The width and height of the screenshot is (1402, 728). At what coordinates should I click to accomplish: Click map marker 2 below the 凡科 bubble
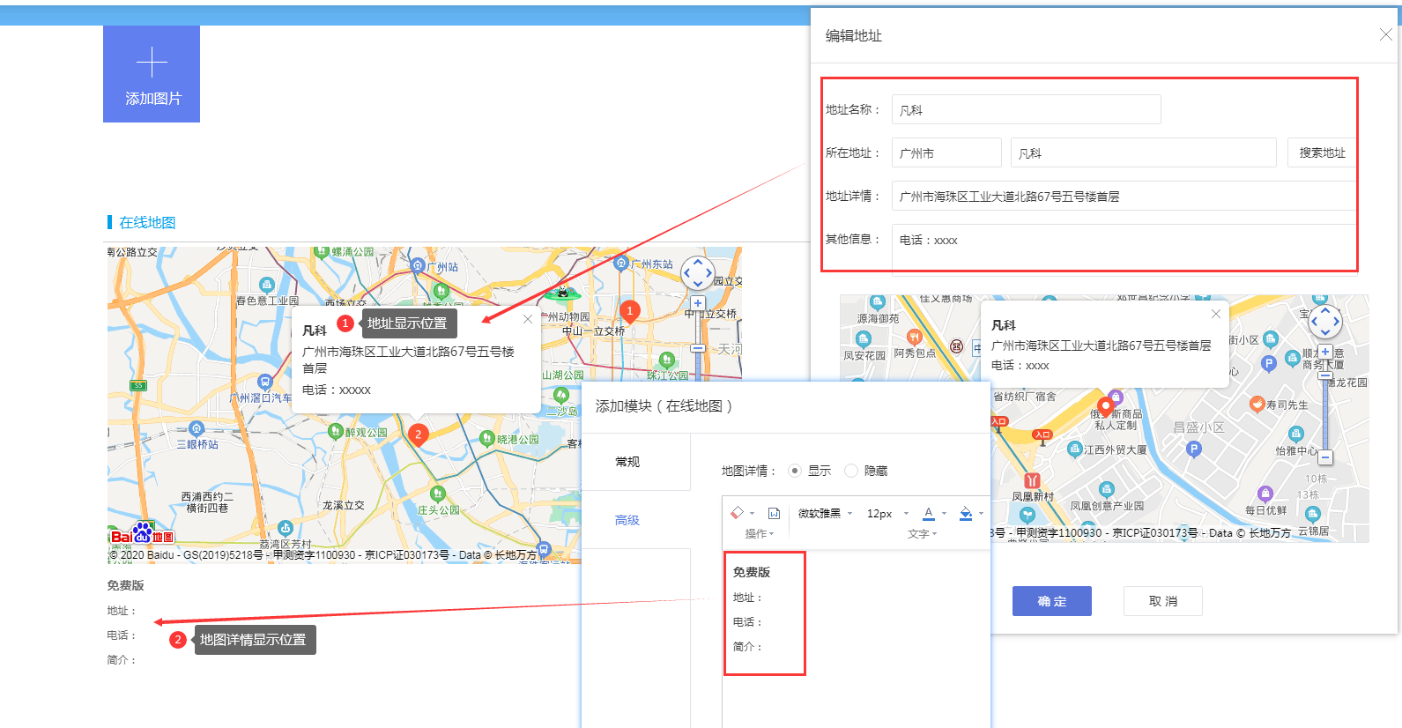[419, 435]
